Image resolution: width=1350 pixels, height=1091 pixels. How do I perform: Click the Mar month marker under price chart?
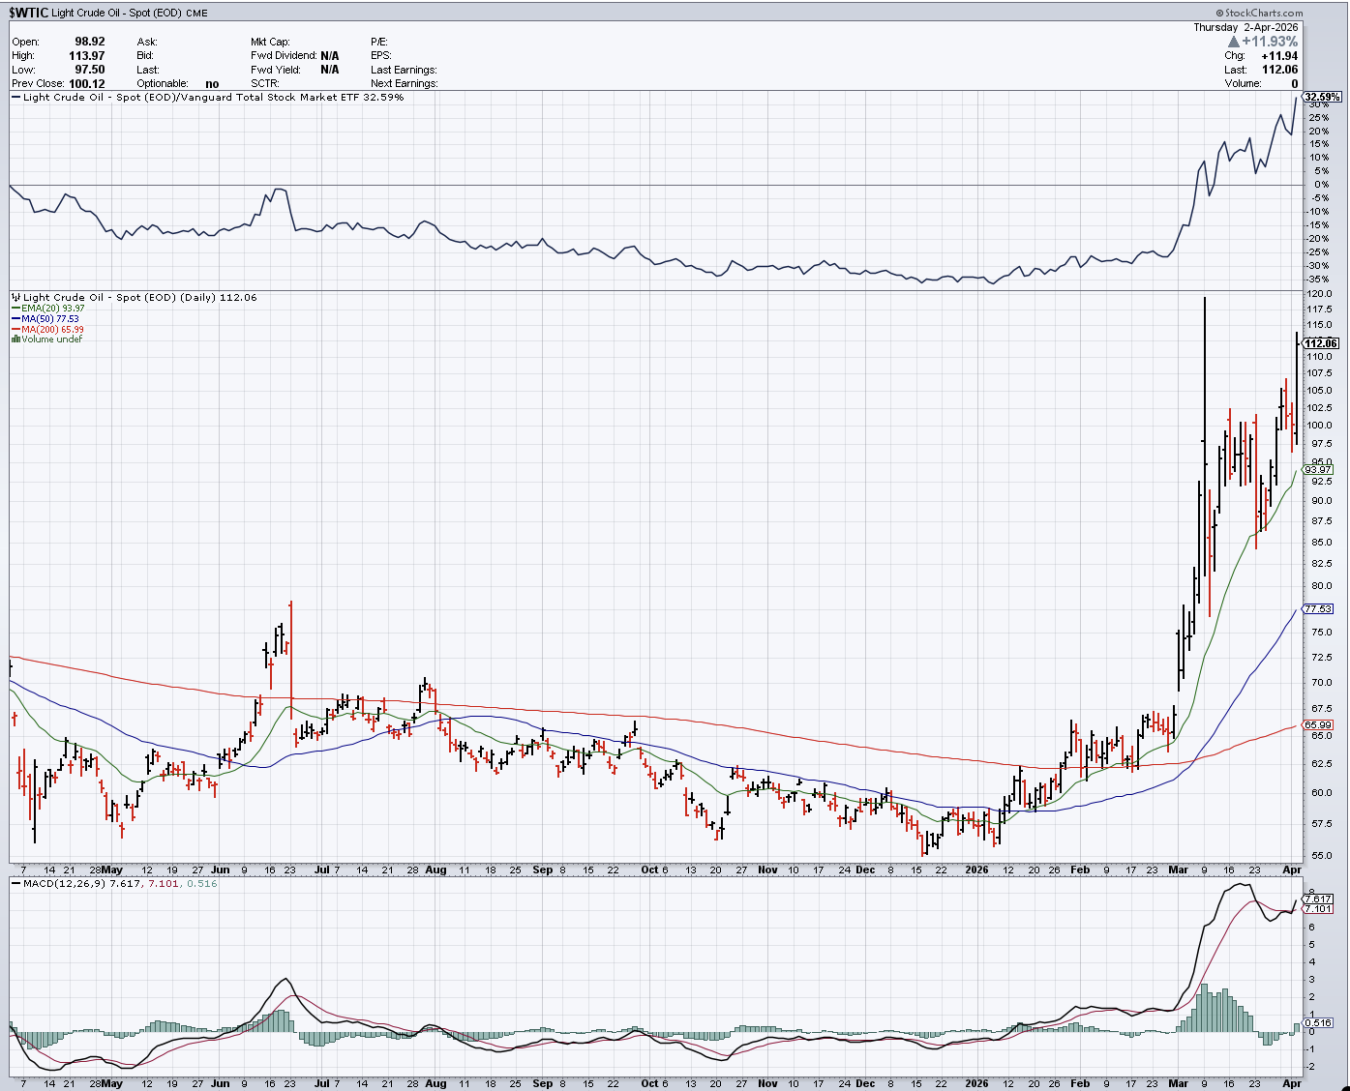pos(1178,870)
